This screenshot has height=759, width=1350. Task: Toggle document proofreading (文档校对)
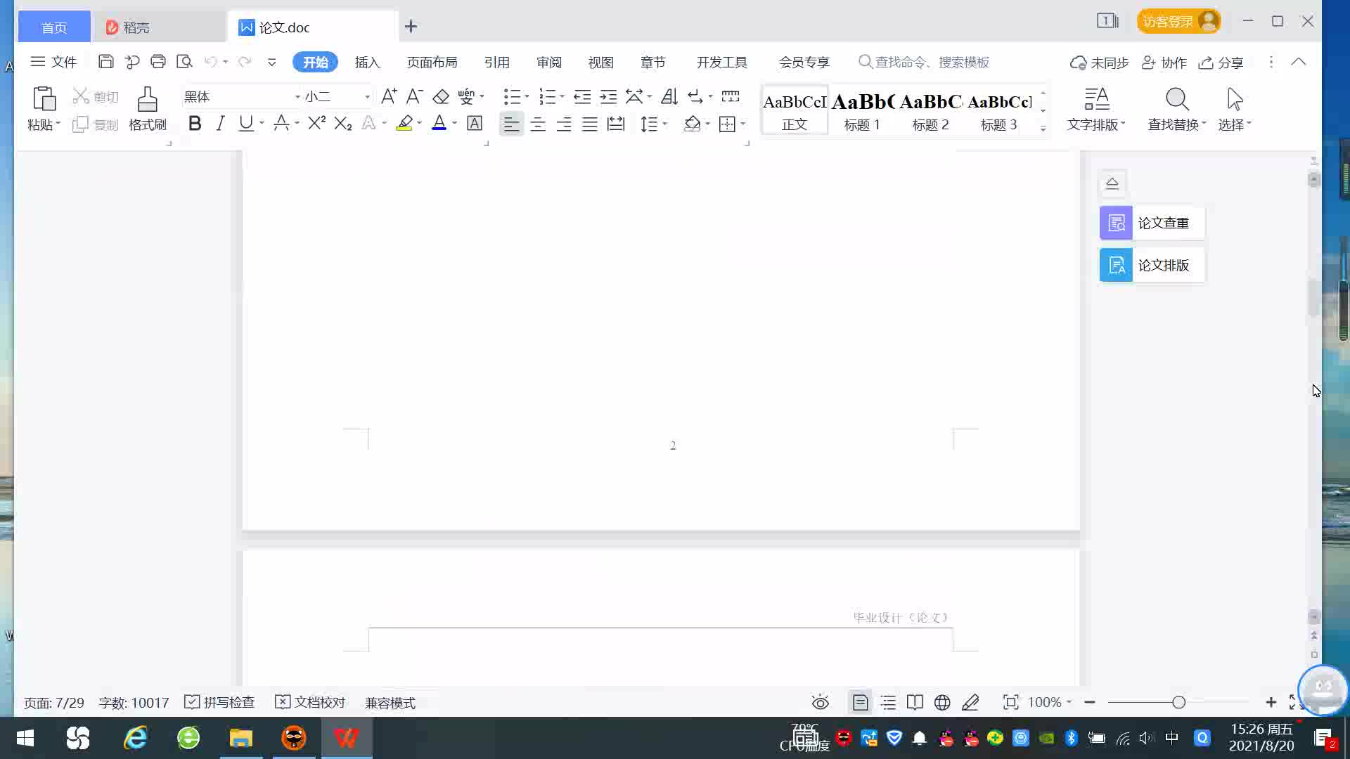coord(310,702)
